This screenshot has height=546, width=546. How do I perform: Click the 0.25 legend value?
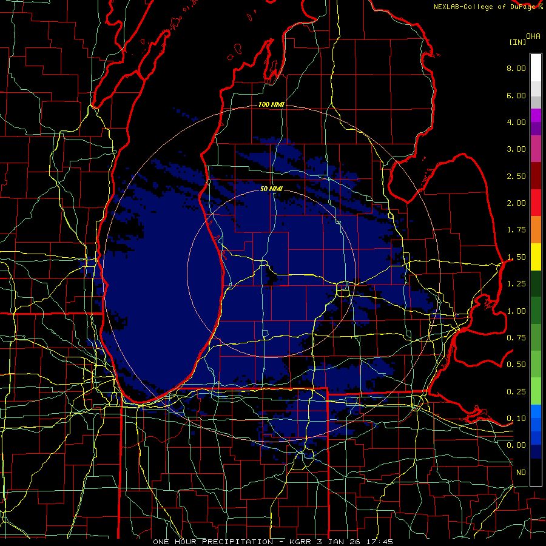[516, 392]
